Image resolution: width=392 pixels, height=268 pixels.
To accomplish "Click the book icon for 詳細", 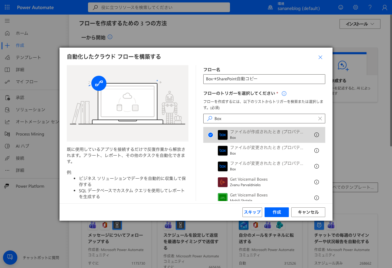I will (x=7, y=70).
